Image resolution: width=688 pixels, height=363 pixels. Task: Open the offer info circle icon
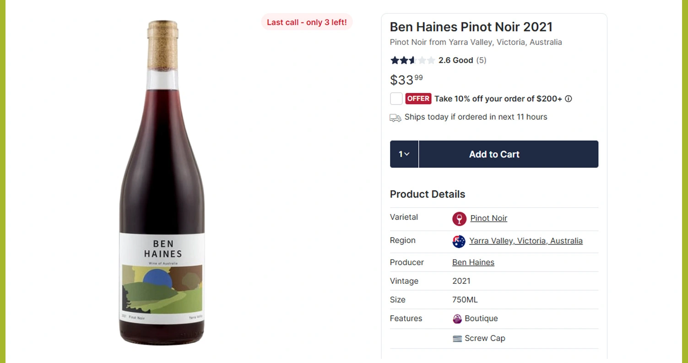(569, 99)
